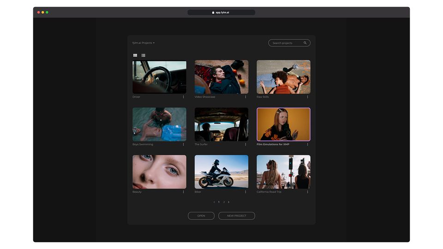Screen dimensions: 443x249
Task: Jump to page 2 of projects
Action: click(x=224, y=202)
